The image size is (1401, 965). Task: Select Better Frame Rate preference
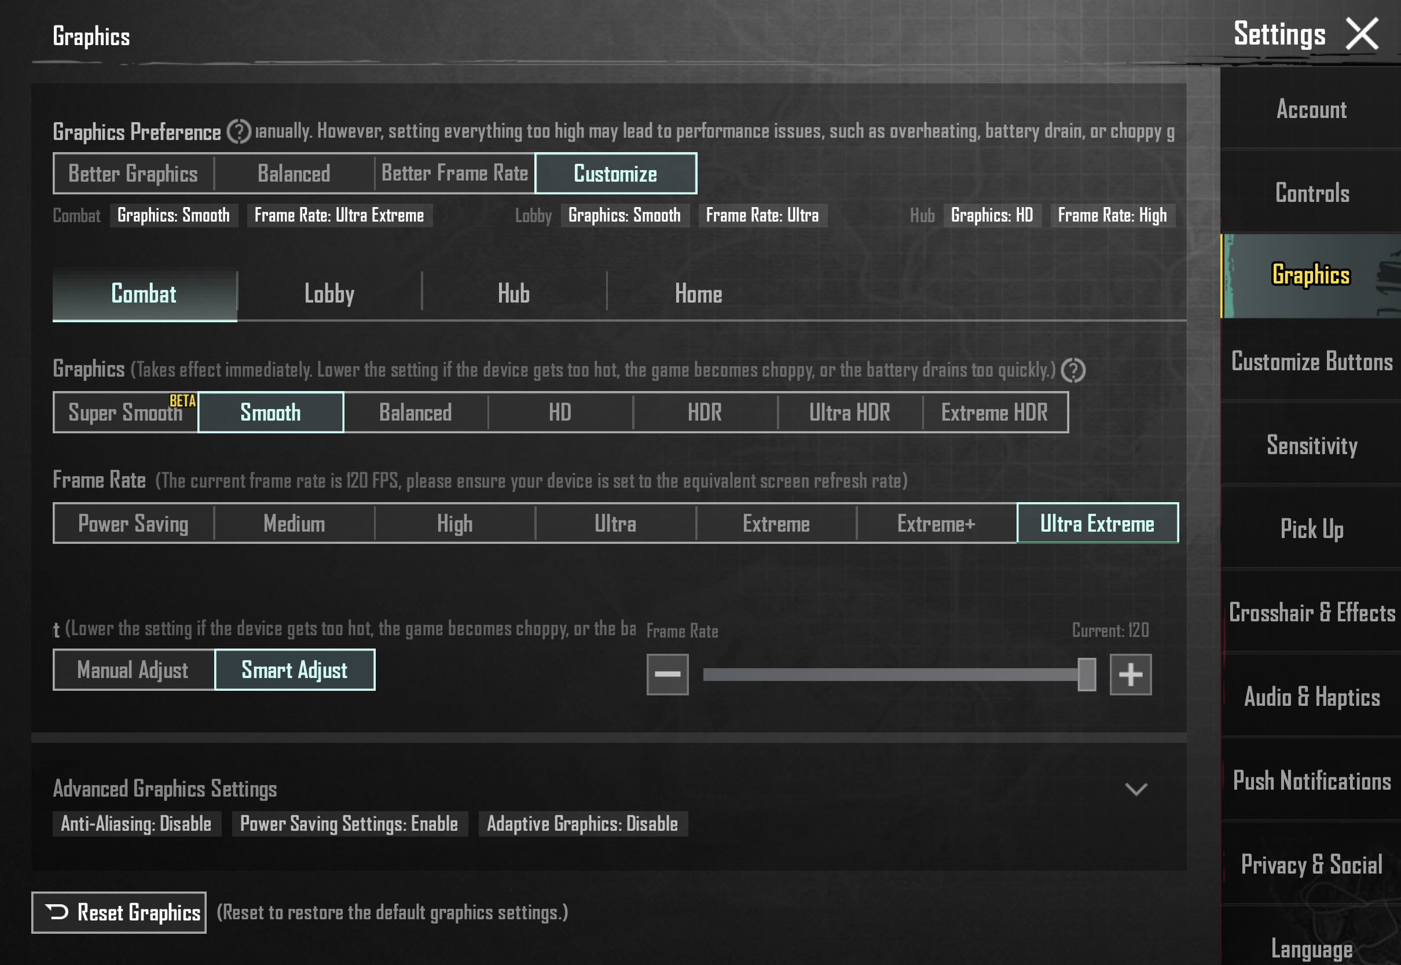[x=454, y=174]
